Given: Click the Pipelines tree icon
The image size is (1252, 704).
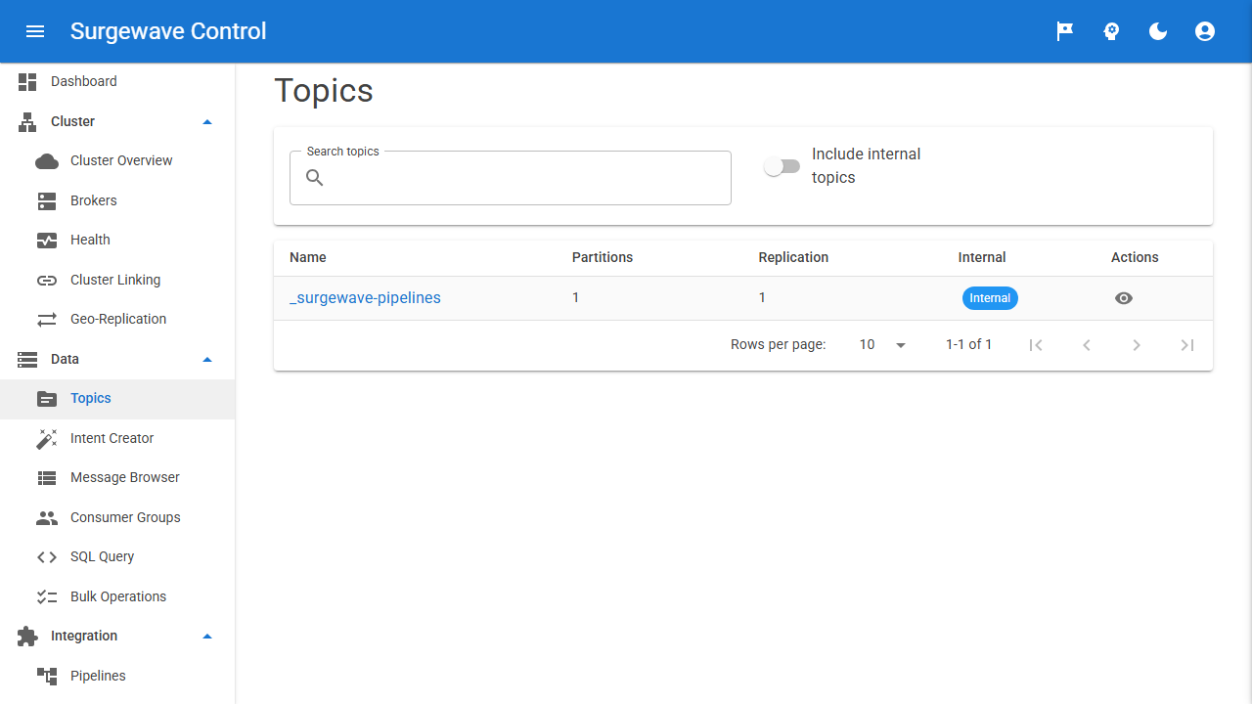Looking at the screenshot, I should [47, 677].
